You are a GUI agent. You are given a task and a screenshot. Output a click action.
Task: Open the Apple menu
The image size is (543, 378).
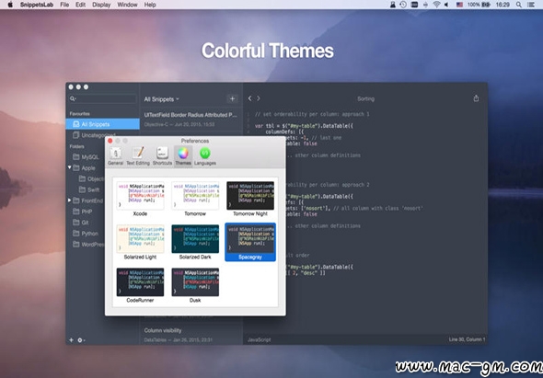10,5
